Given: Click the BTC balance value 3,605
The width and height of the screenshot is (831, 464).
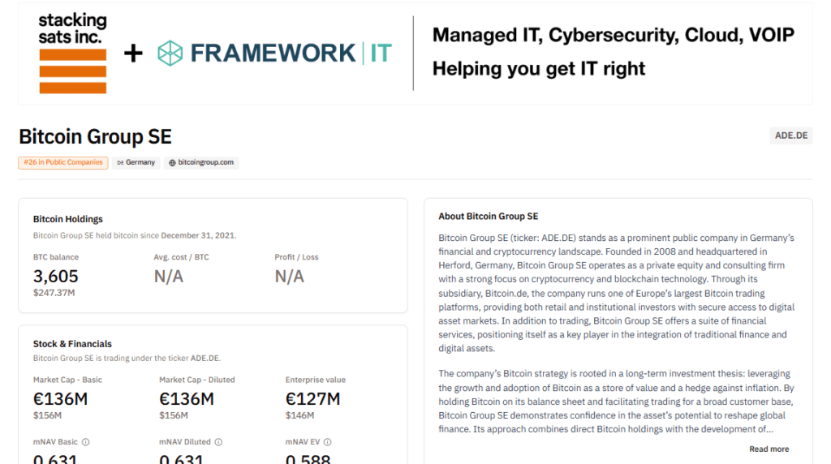Looking at the screenshot, I should 56,277.
